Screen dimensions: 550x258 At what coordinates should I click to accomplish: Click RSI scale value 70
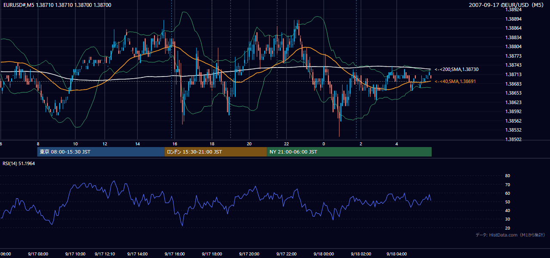(507, 184)
